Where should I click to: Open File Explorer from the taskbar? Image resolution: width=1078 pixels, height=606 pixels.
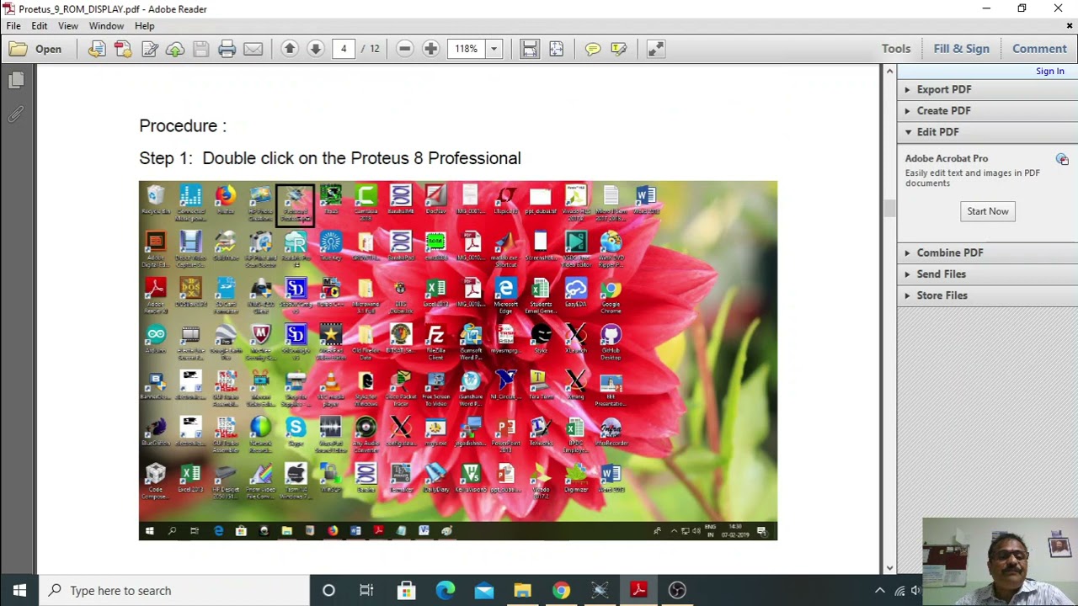[x=522, y=591]
